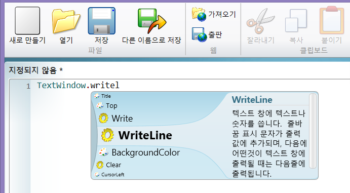This screenshot has width=350, height=193.
Task: Click the TextWindow.writel code on line 1
Action: (x=78, y=86)
